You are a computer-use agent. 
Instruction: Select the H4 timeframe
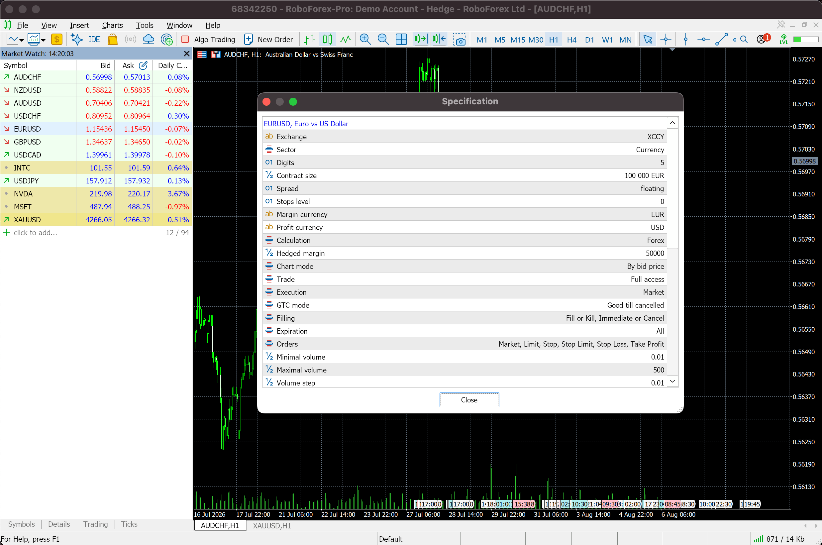571,40
